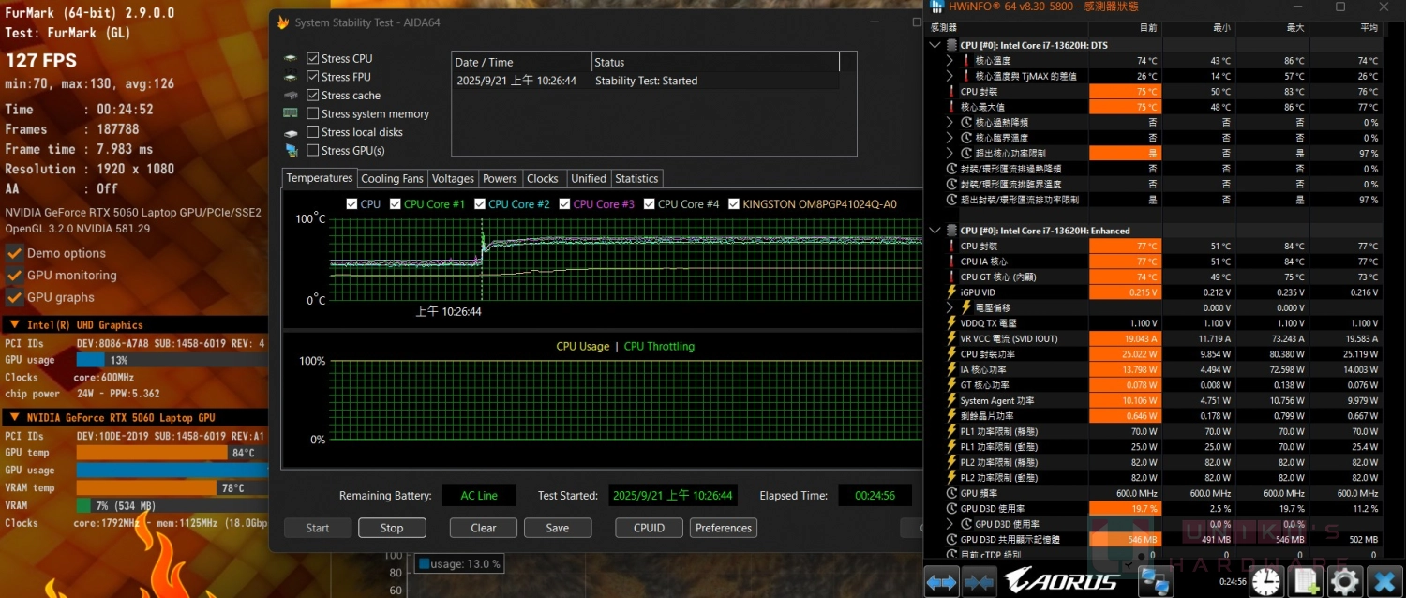
Task: Collapse CPU [#0] Intel Core i7-13620H: DTS group
Action: (x=935, y=45)
